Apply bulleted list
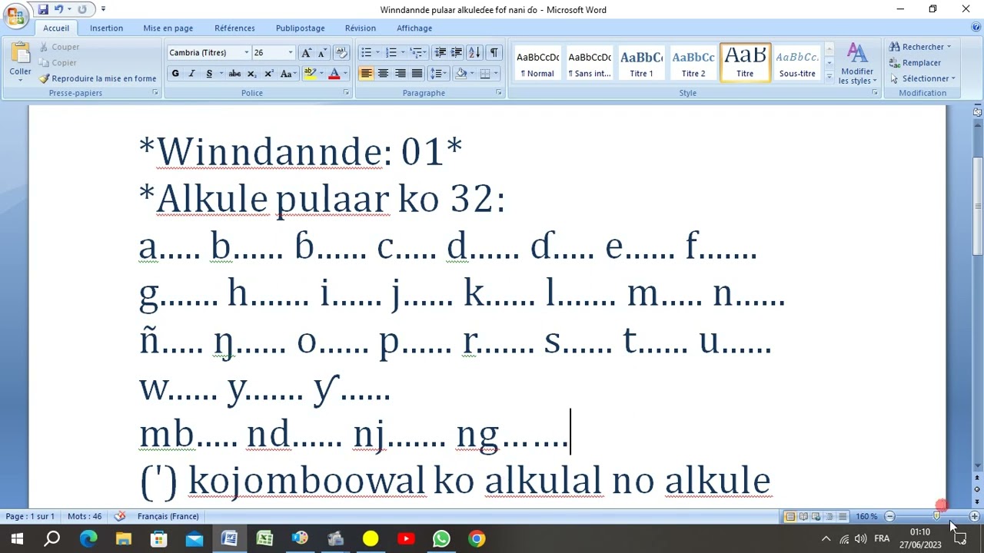The height and width of the screenshot is (553, 984). (x=366, y=52)
